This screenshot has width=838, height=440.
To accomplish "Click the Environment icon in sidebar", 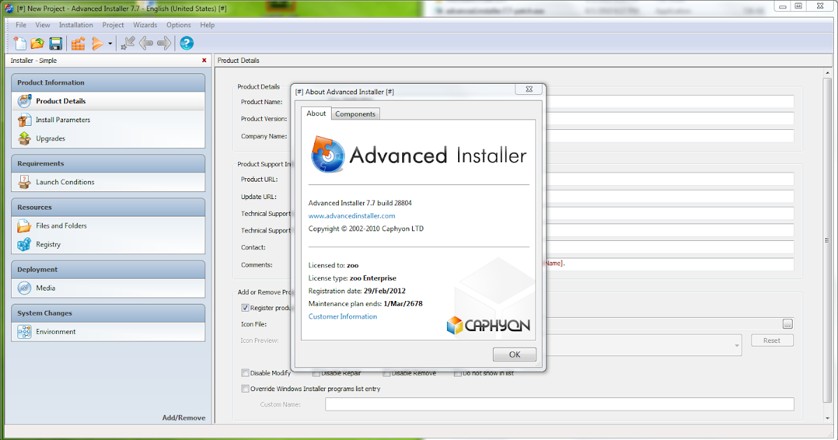I will (x=24, y=332).
